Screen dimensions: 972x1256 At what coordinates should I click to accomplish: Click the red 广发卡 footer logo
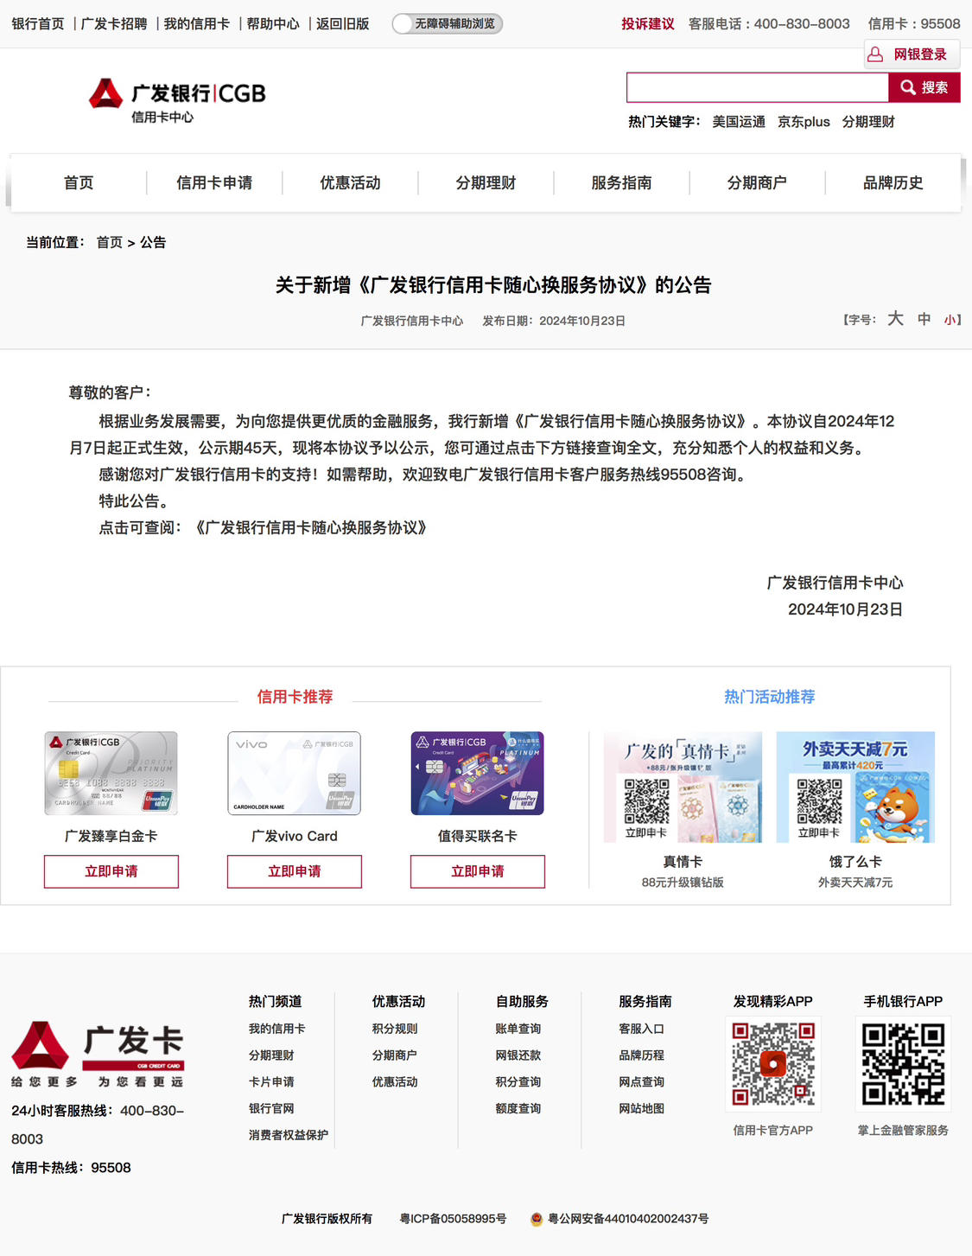tap(98, 1055)
